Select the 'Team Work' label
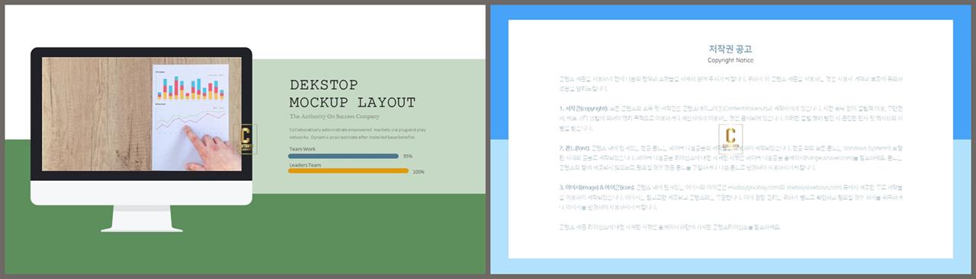 302,149
